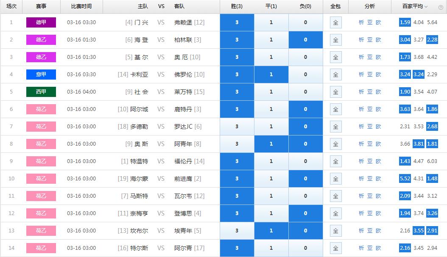Click the odds value 5.52 in row 10
This screenshot has width=447, height=257.
point(405,178)
